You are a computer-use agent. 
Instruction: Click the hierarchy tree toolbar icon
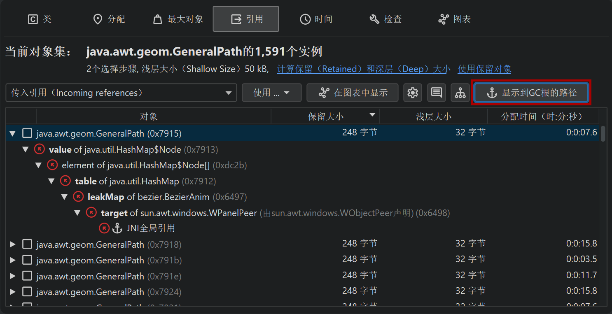coord(460,93)
